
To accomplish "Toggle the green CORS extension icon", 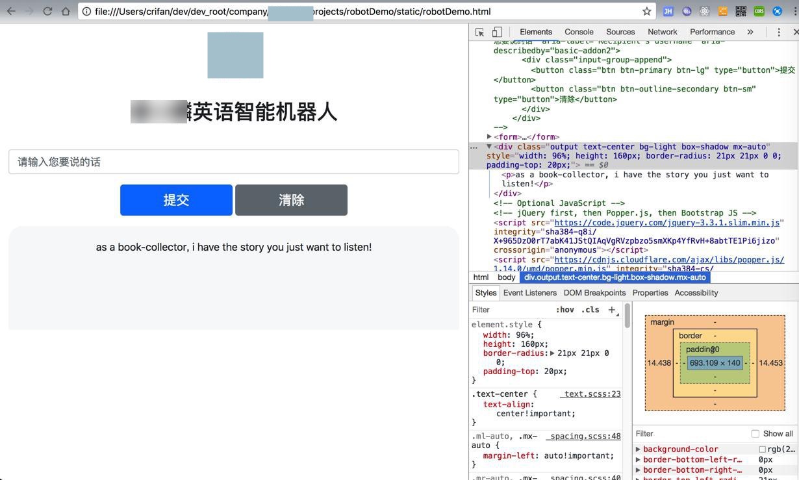I will [x=759, y=12].
